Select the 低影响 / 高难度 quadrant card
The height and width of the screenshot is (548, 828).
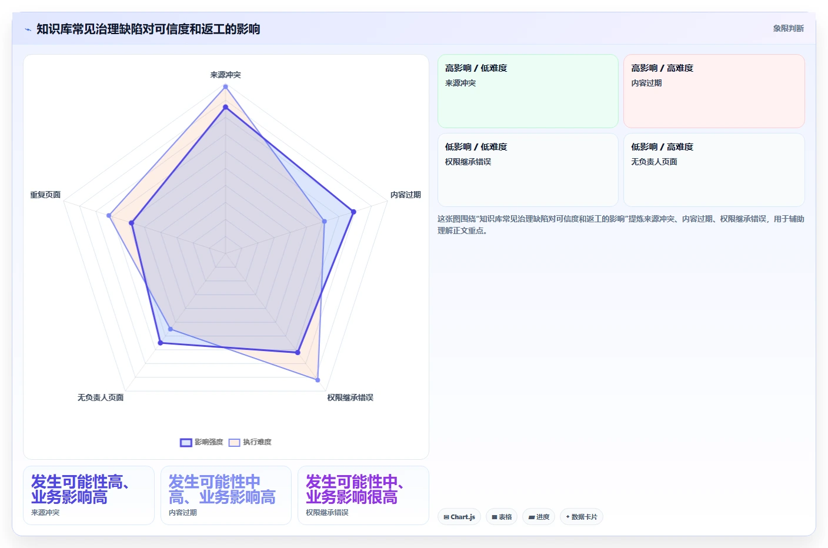(714, 170)
